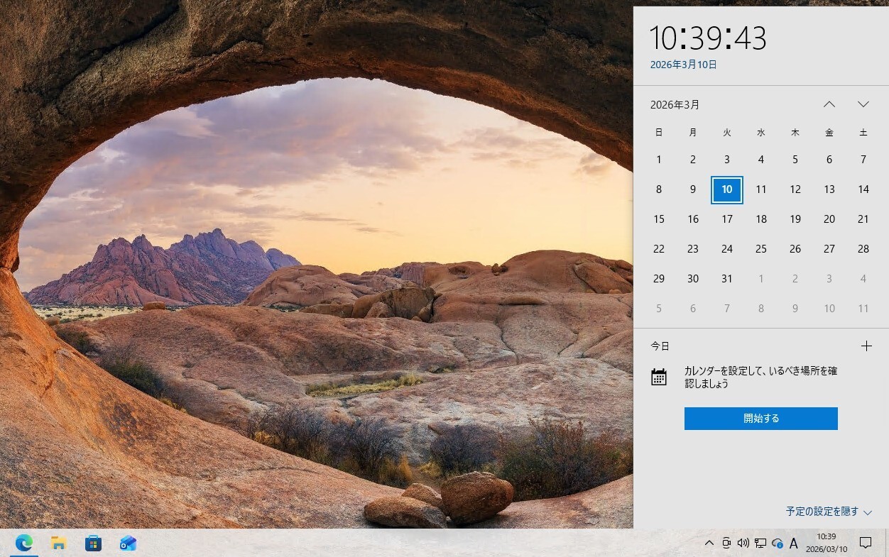Select grayed April 4 in the March 29 row
Screen dimensions: 889x557
pyautogui.click(x=863, y=279)
